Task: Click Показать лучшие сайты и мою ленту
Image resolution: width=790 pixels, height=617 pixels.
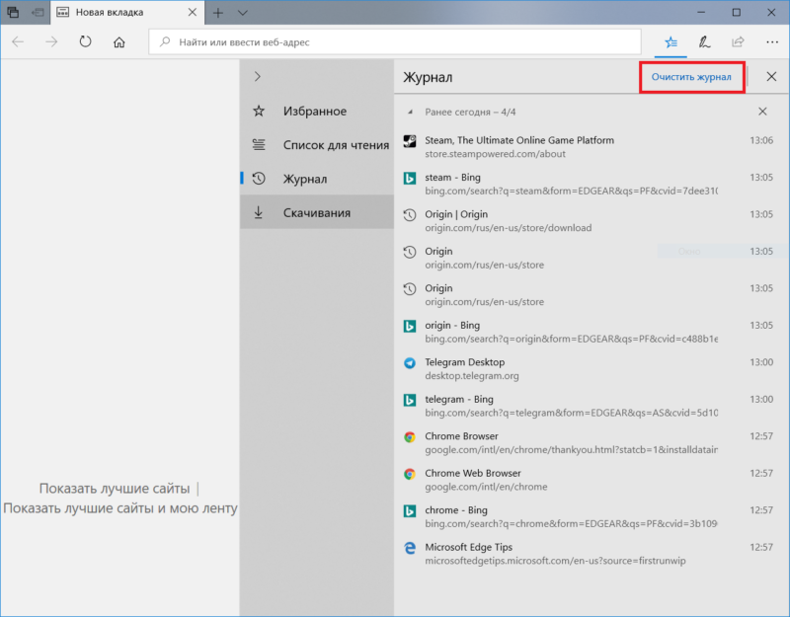Action: click(119, 507)
